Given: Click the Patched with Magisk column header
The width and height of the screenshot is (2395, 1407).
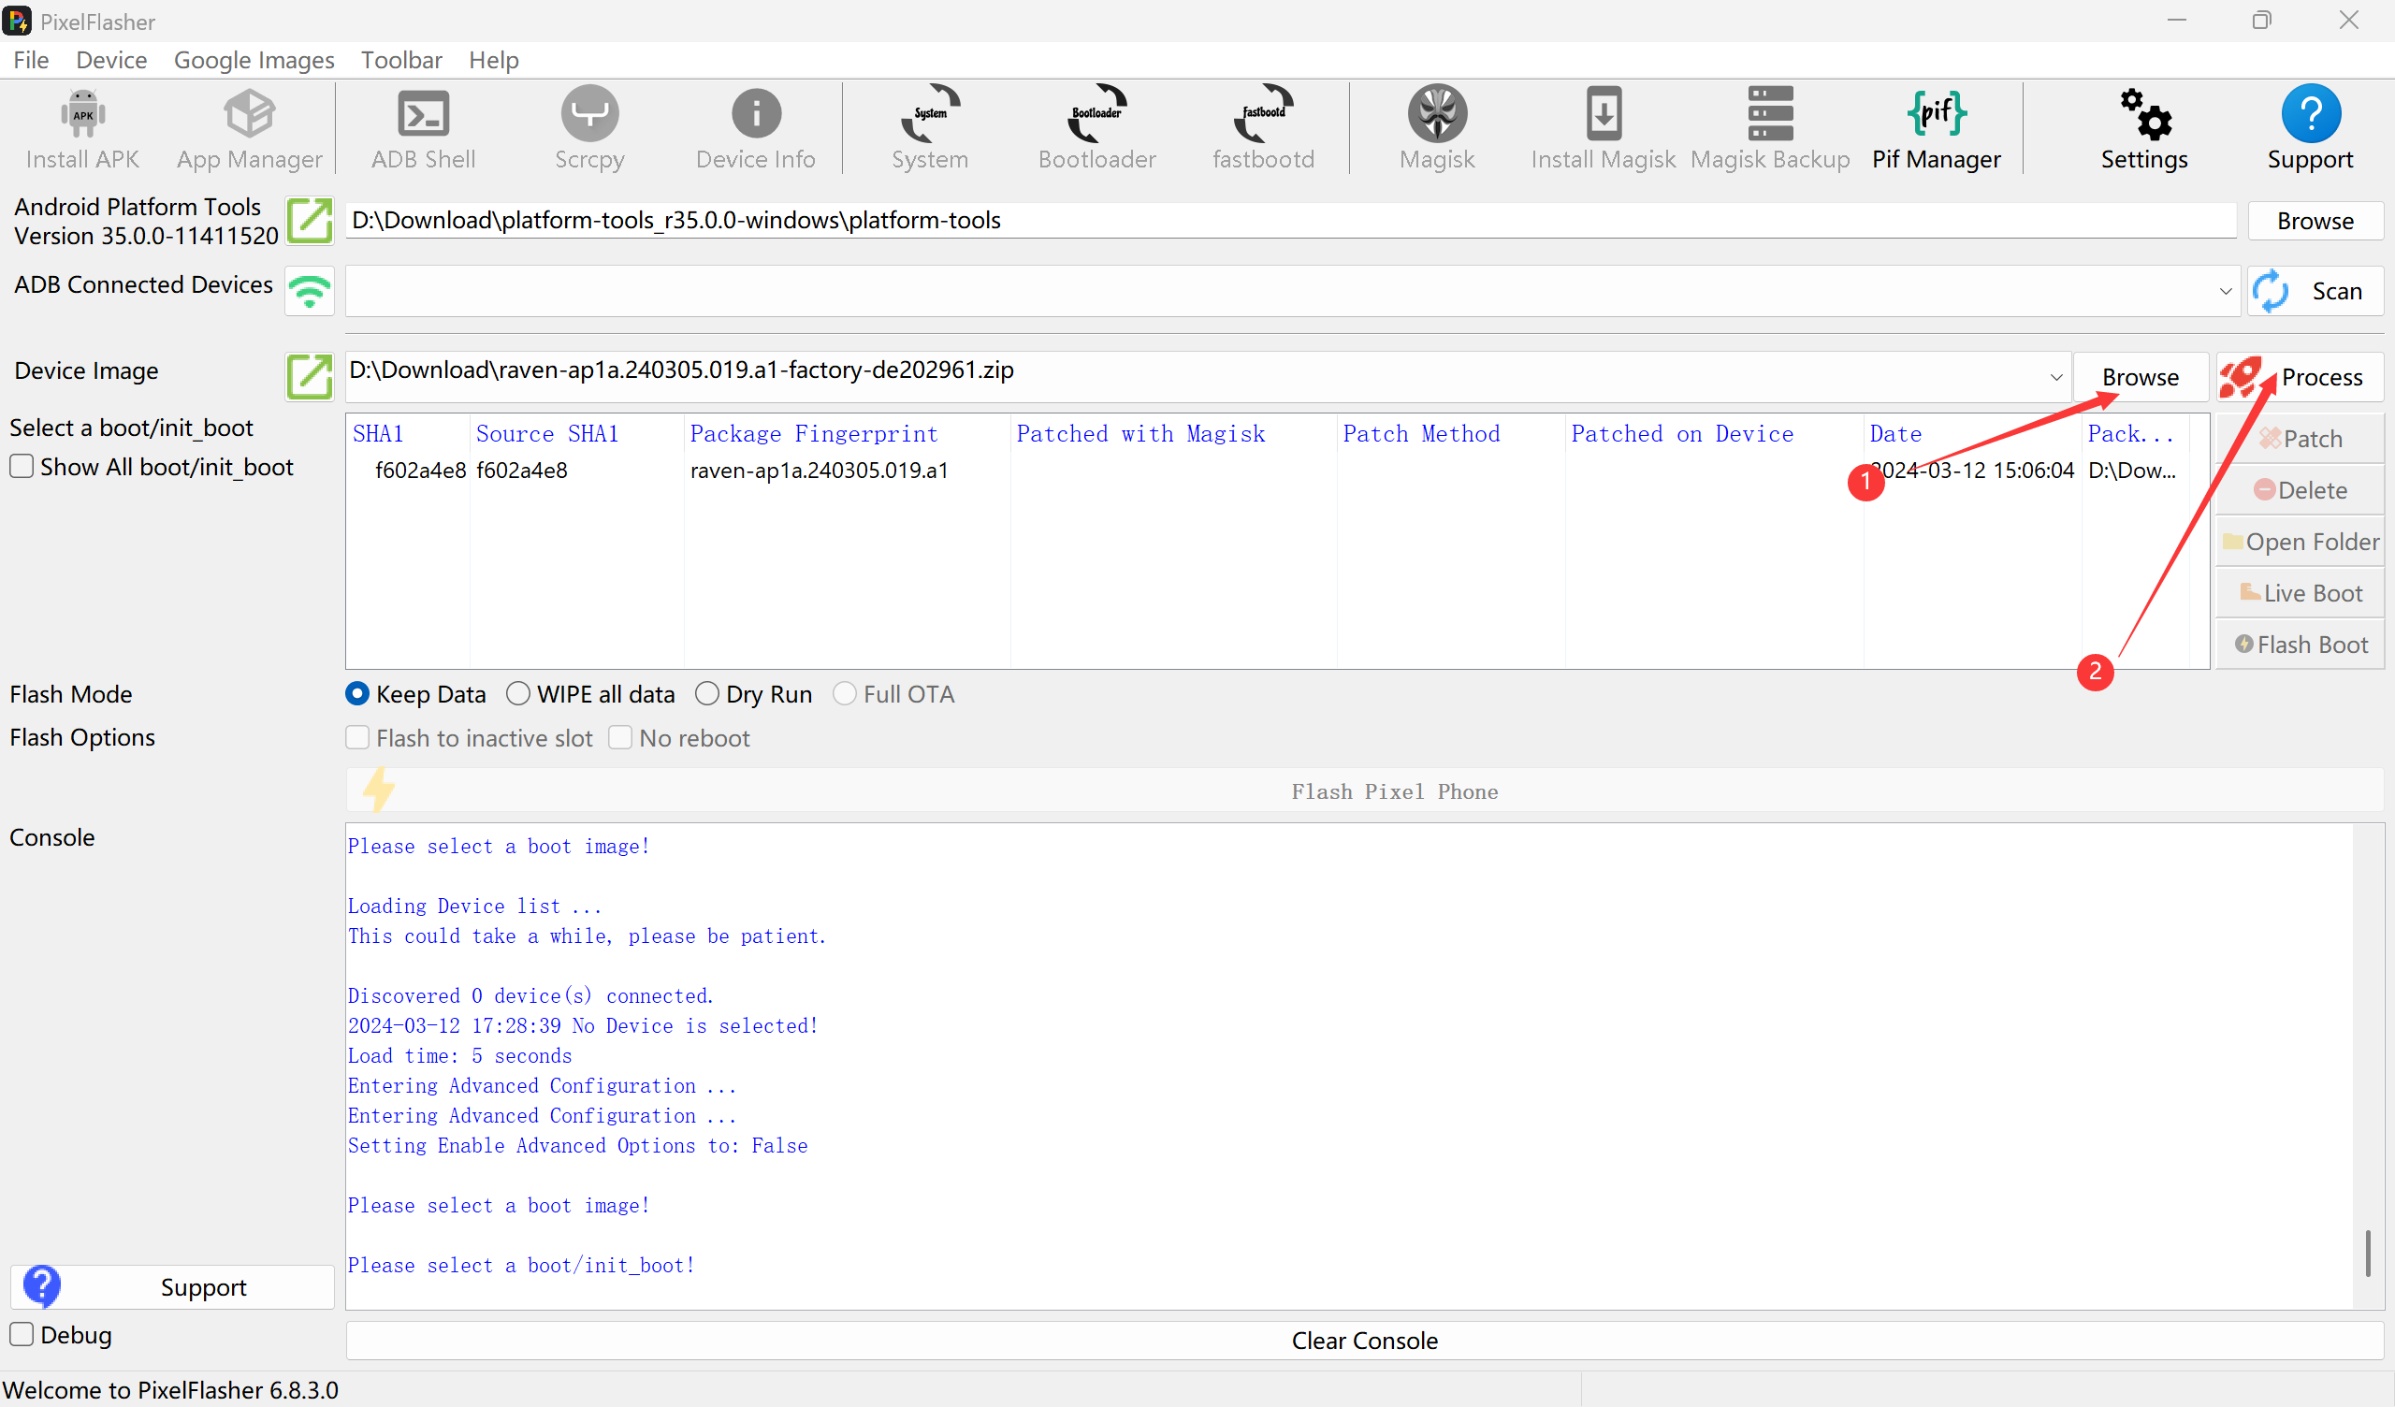Looking at the screenshot, I should coord(1173,433).
